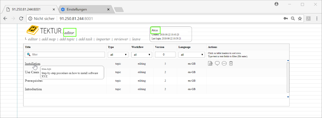
Task: Open the add map menu item
Action: pos(49,39)
